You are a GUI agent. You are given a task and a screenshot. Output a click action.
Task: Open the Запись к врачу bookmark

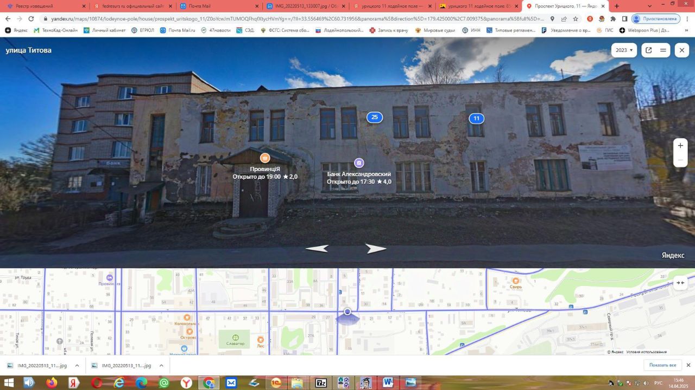point(388,30)
